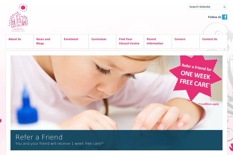Click the Follow Us label
This screenshot has width=233, height=155.
point(215,17)
